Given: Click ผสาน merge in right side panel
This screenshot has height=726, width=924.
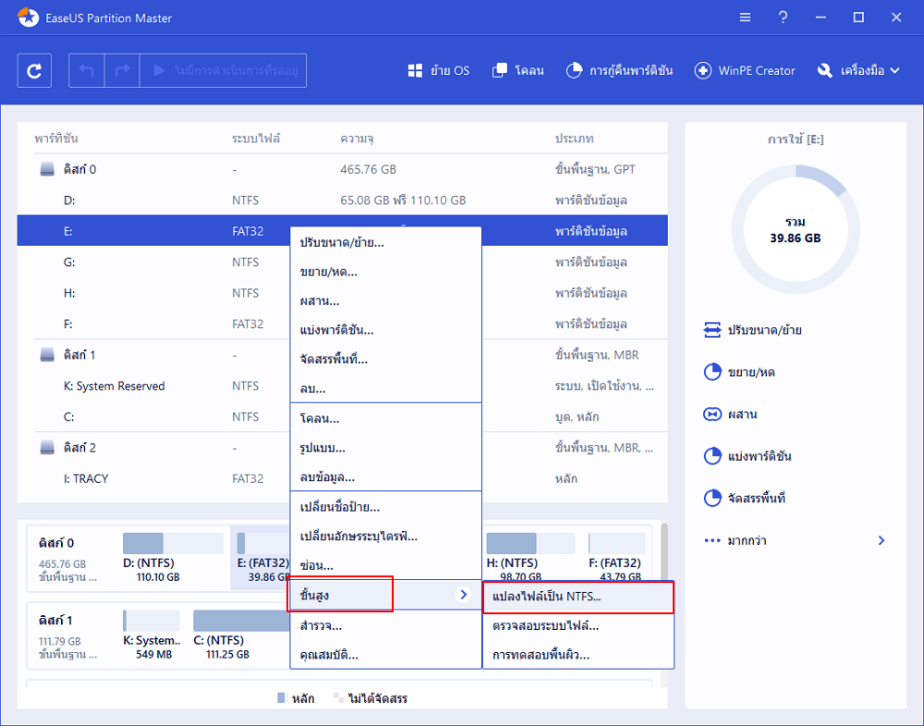Looking at the screenshot, I should tap(731, 415).
